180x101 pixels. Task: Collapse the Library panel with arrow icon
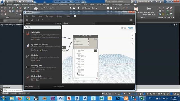pyautogui.click(x=61, y=23)
